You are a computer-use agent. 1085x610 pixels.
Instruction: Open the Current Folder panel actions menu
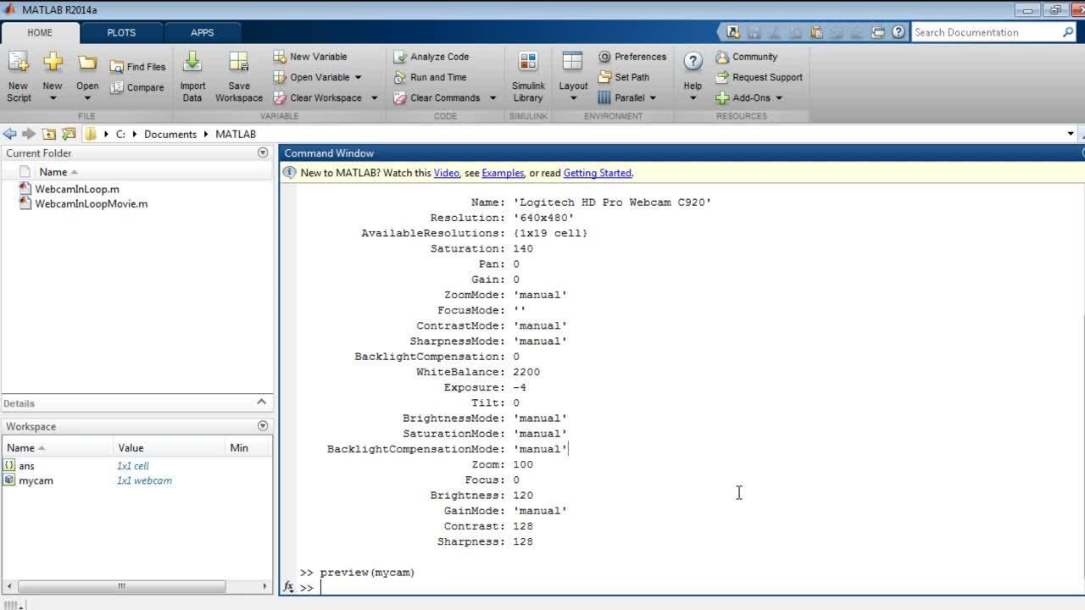[263, 153]
